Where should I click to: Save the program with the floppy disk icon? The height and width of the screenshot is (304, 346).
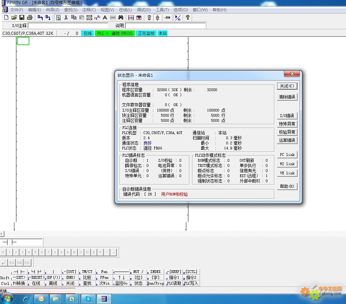tap(22, 18)
